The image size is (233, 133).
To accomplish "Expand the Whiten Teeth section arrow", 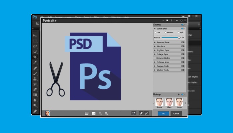I will [x=155, y=70].
